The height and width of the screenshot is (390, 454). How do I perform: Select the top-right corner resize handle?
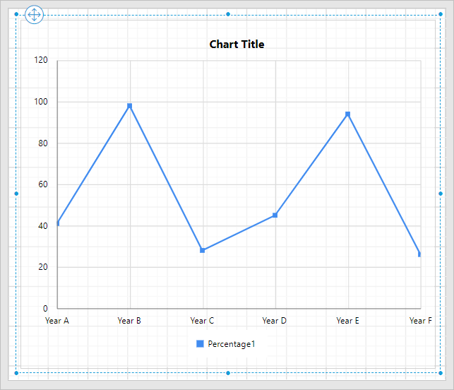coord(439,14)
